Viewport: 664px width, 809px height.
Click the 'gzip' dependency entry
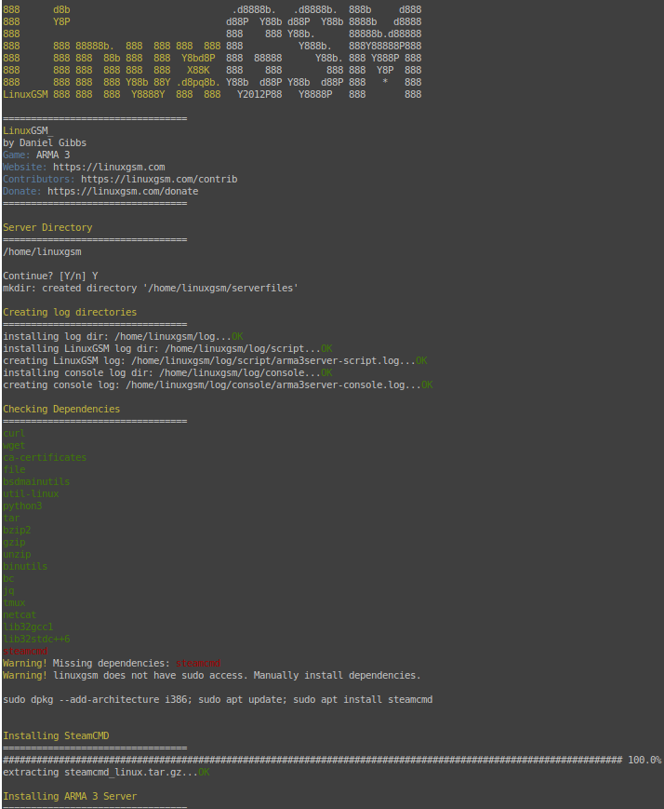pos(14,542)
